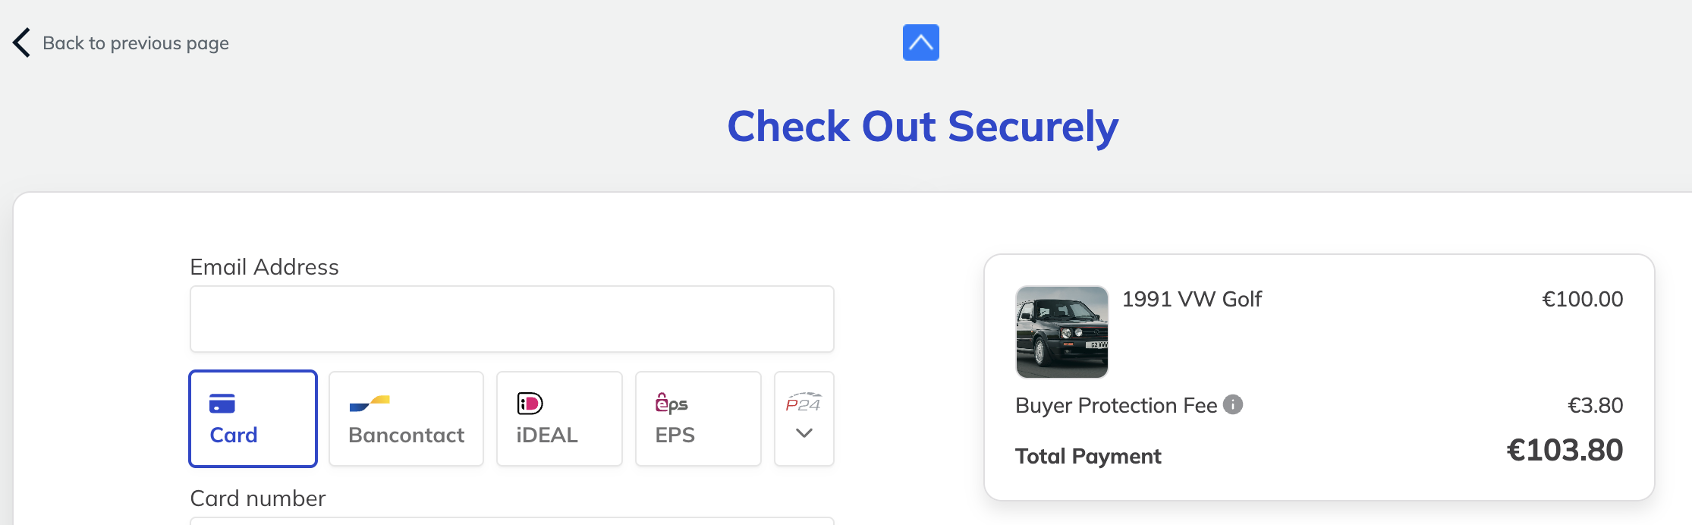Click the Back to previous page link
This screenshot has height=525, width=1692.
(x=135, y=42)
